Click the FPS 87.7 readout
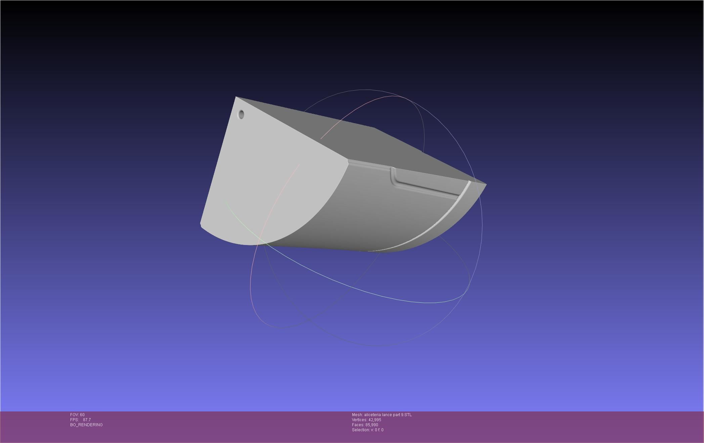This screenshot has width=704, height=443. pyautogui.click(x=81, y=420)
